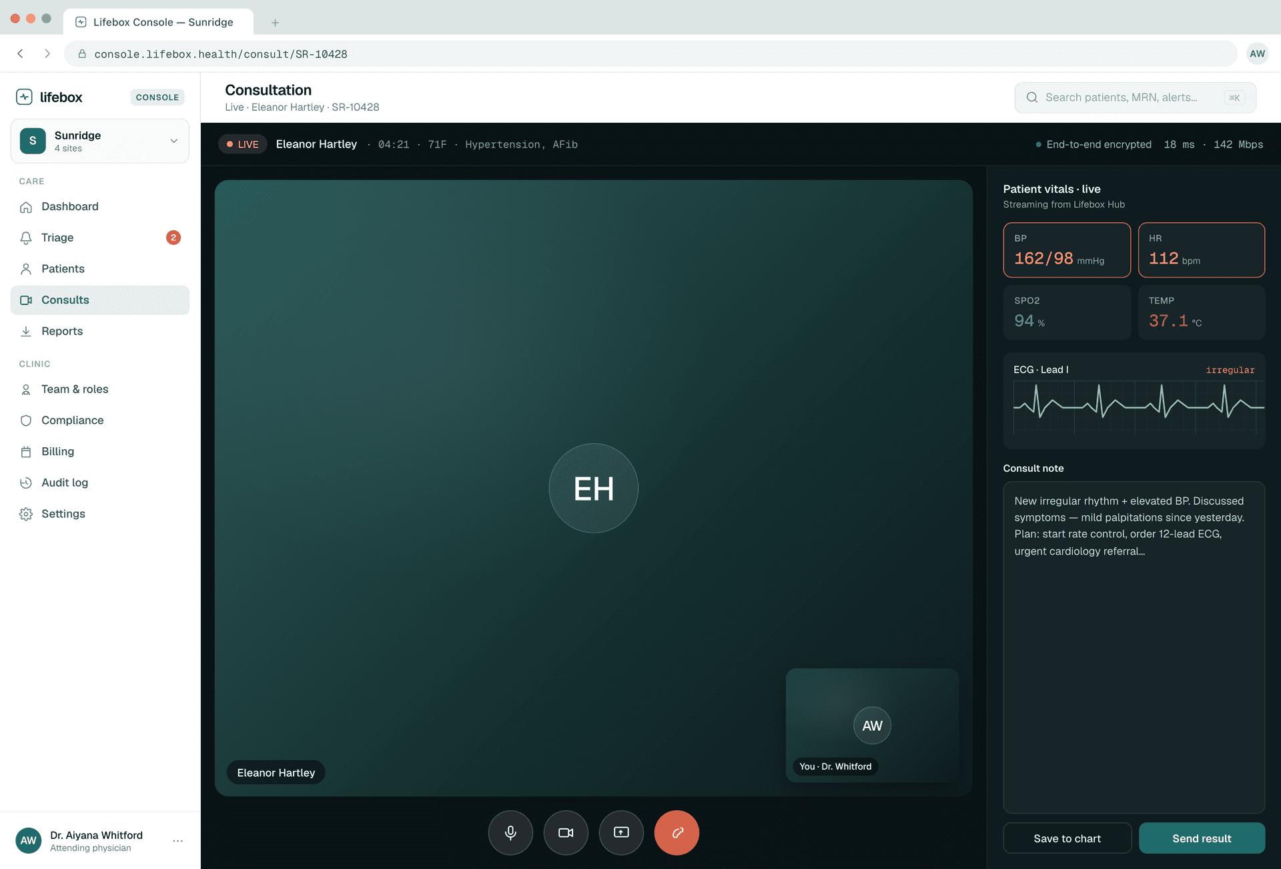This screenshot has height=869, width=1281.
Task: Mute the microphone in the call
Action: (x=510, y=832)
